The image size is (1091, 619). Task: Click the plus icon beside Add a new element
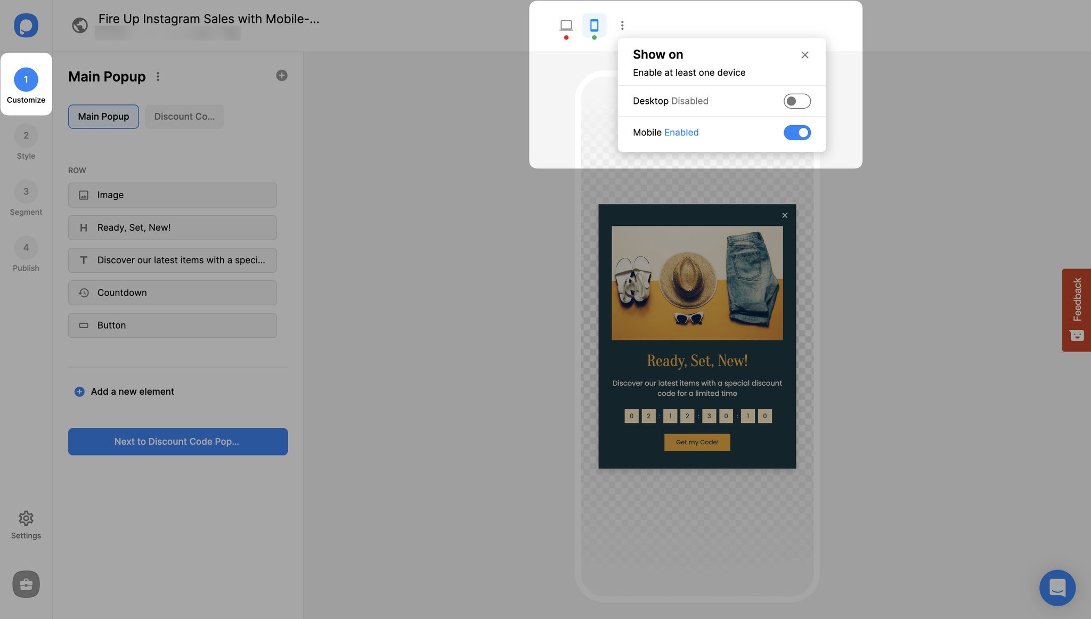(x=79, y=392)
